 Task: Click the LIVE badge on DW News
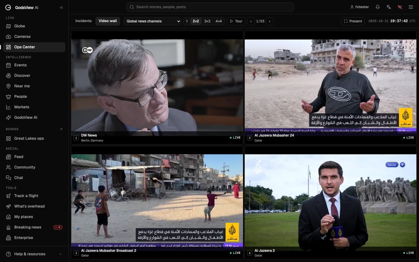point(235,138)
